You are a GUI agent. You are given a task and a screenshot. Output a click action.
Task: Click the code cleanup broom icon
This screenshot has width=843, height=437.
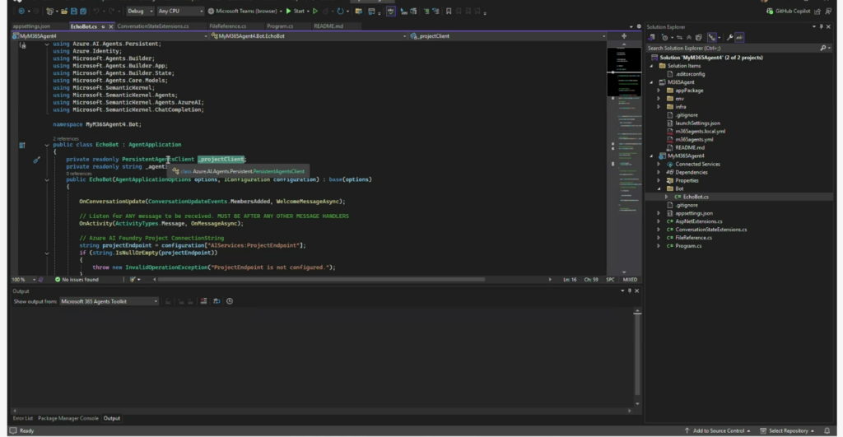[x=133, y=280]
